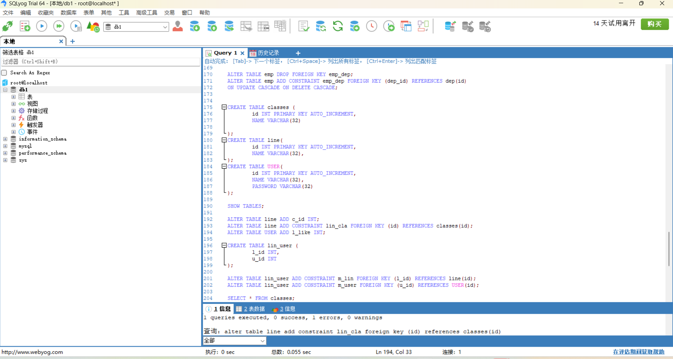
Task: Click the green refresh arrows icon
Action: click(338, 26)
